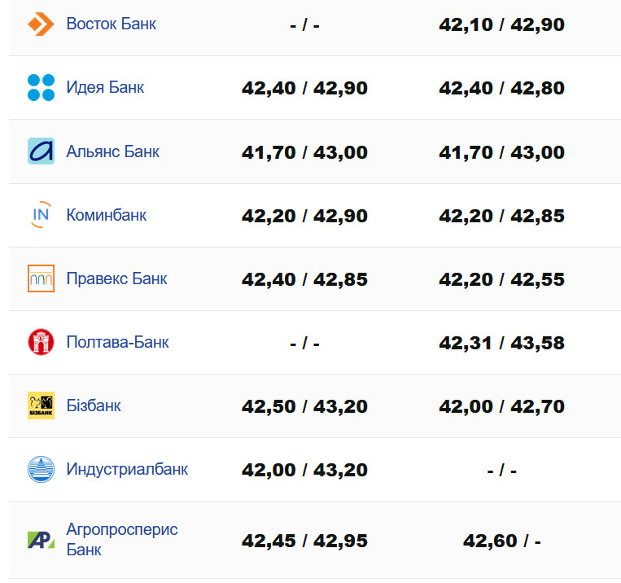Click the blue Индустриалбанк logo icon

point(41,469)
